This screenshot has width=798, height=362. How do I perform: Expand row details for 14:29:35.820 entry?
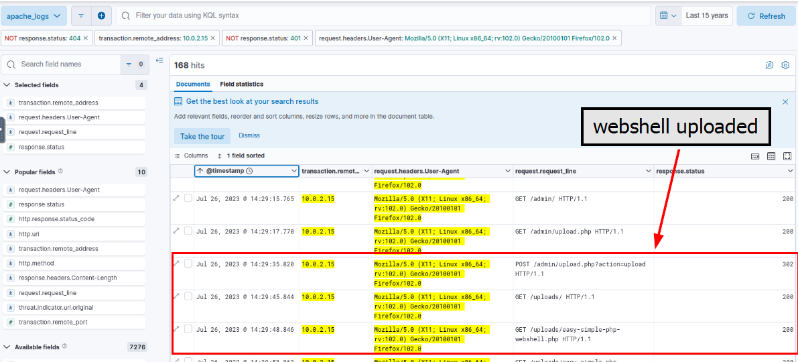coord(177,263)
